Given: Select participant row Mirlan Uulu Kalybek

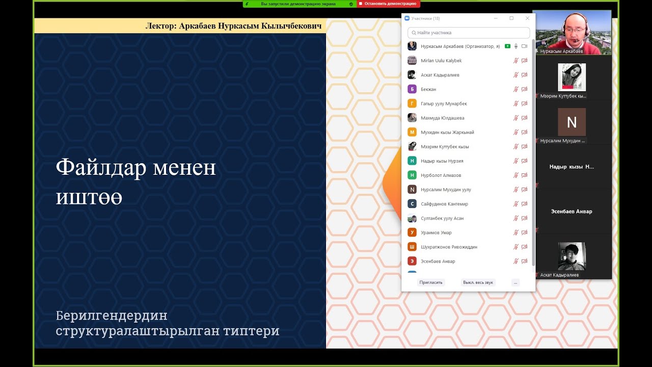Looking at the screenshot, I should [469, 61].
